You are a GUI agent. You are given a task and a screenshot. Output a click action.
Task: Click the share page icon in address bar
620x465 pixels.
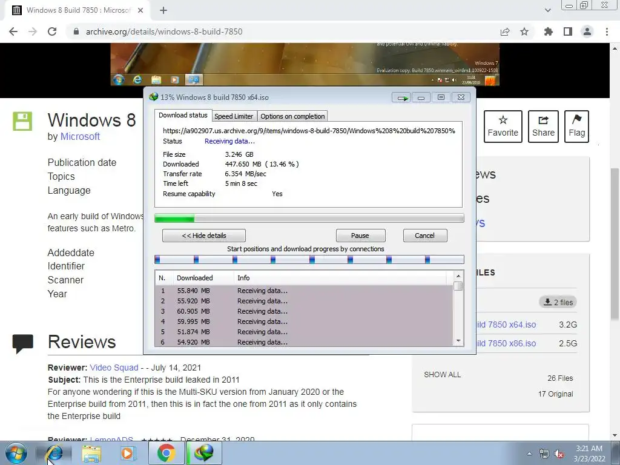tap(505, 31)
